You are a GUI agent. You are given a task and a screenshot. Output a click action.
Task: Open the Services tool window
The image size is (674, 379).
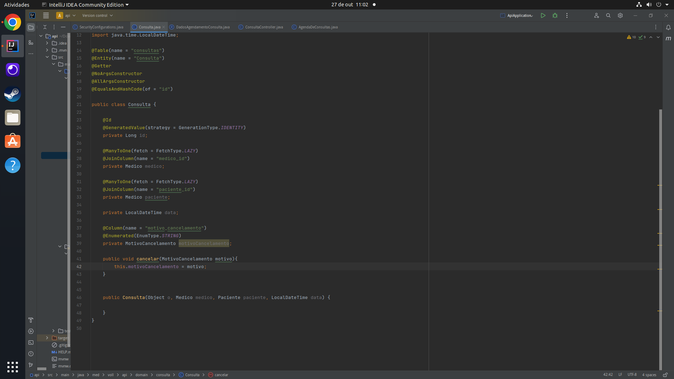click(31, 331)
